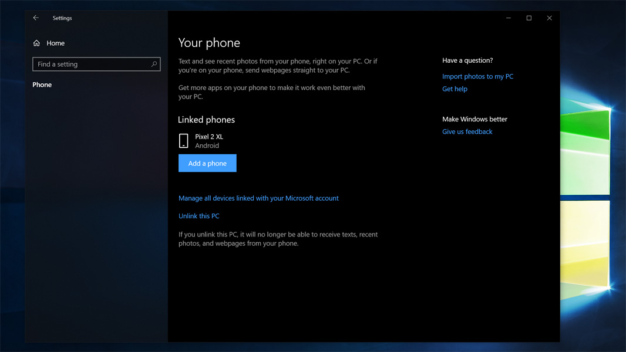The height and width of the screenshot is (352, 626).
Task: Open the Phone sidebar section
Action: click(x=42, y=84)
